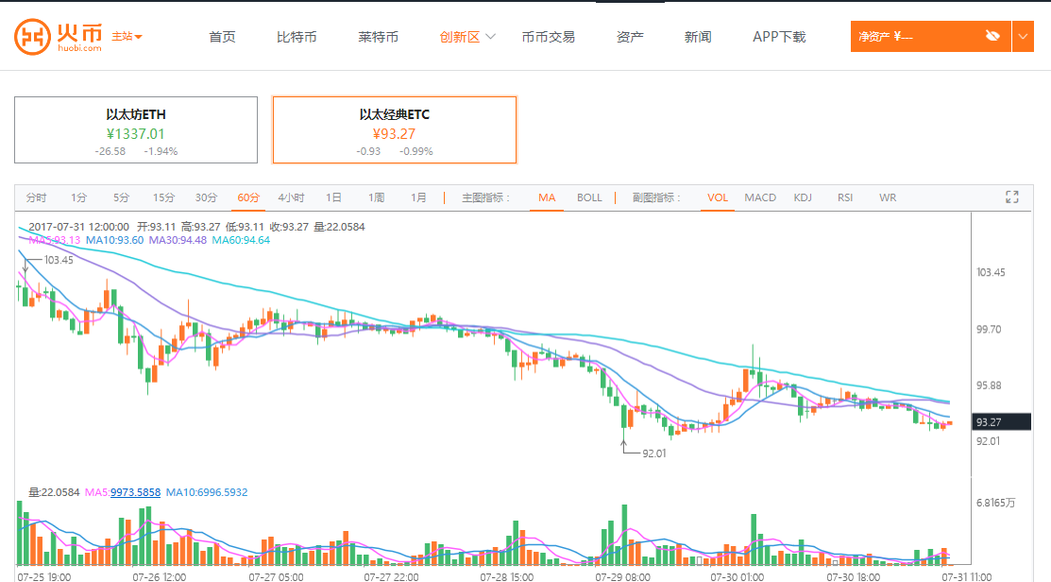Open the APP下载 link
This screenshot has height=582, width=1051.
[779, 37]
